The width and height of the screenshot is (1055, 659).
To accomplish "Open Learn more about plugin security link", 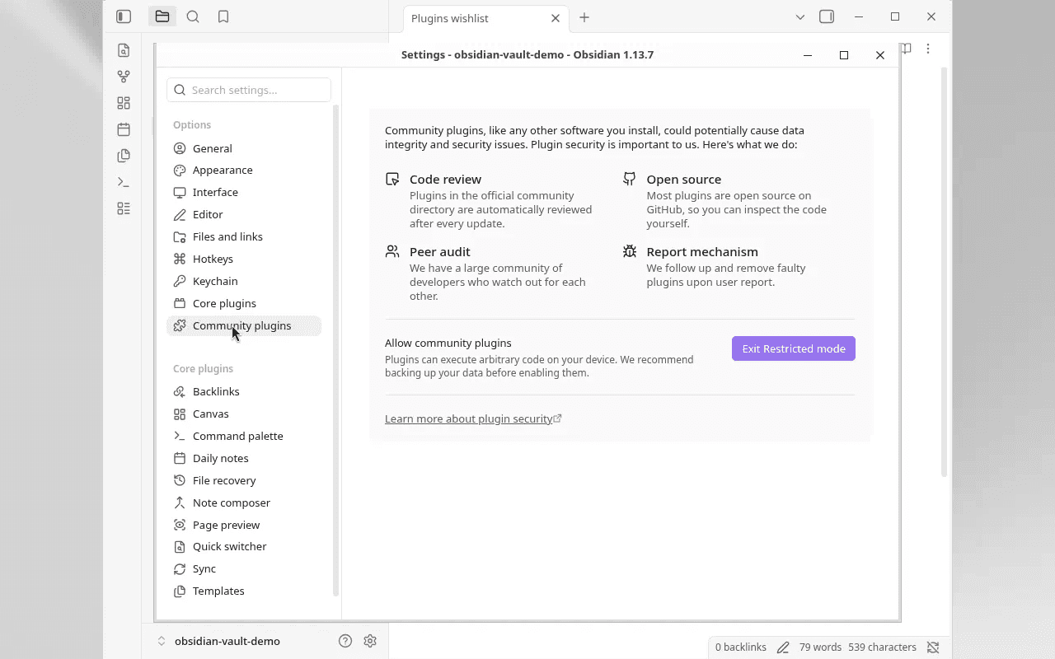I will [473, 418].
